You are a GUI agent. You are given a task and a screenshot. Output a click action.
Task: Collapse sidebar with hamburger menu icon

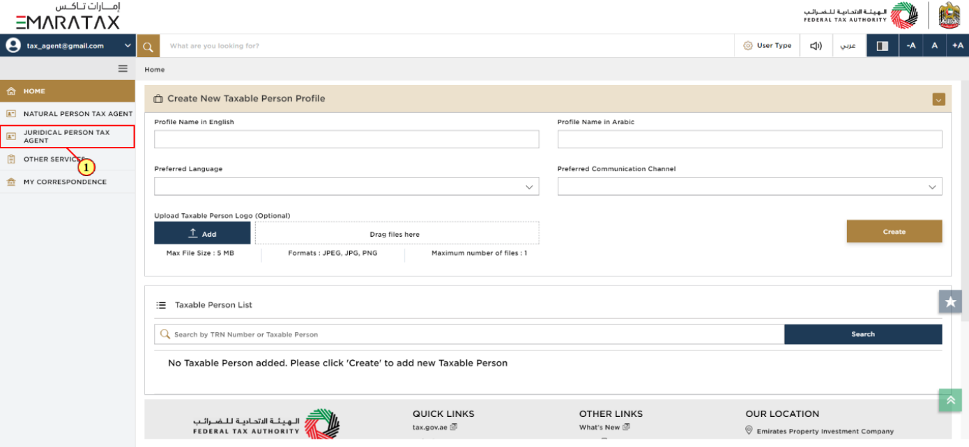click(123, 68)
